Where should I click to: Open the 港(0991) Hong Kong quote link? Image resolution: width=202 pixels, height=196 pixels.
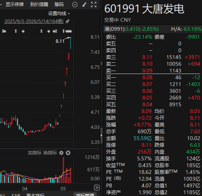click(131, 29)
